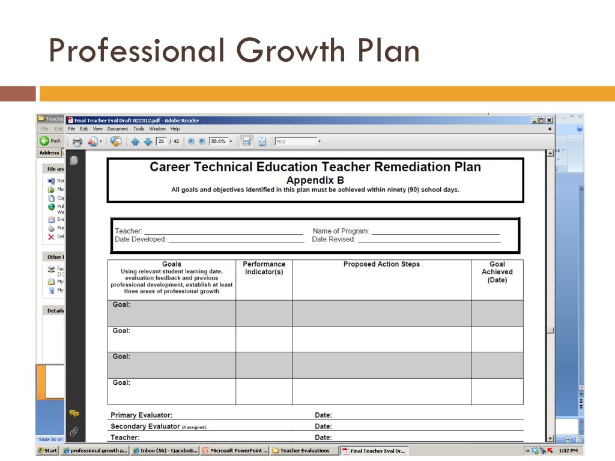
Task: Switch to the Inbox (56) taskbar item
Action: click(x=165, y=450)
